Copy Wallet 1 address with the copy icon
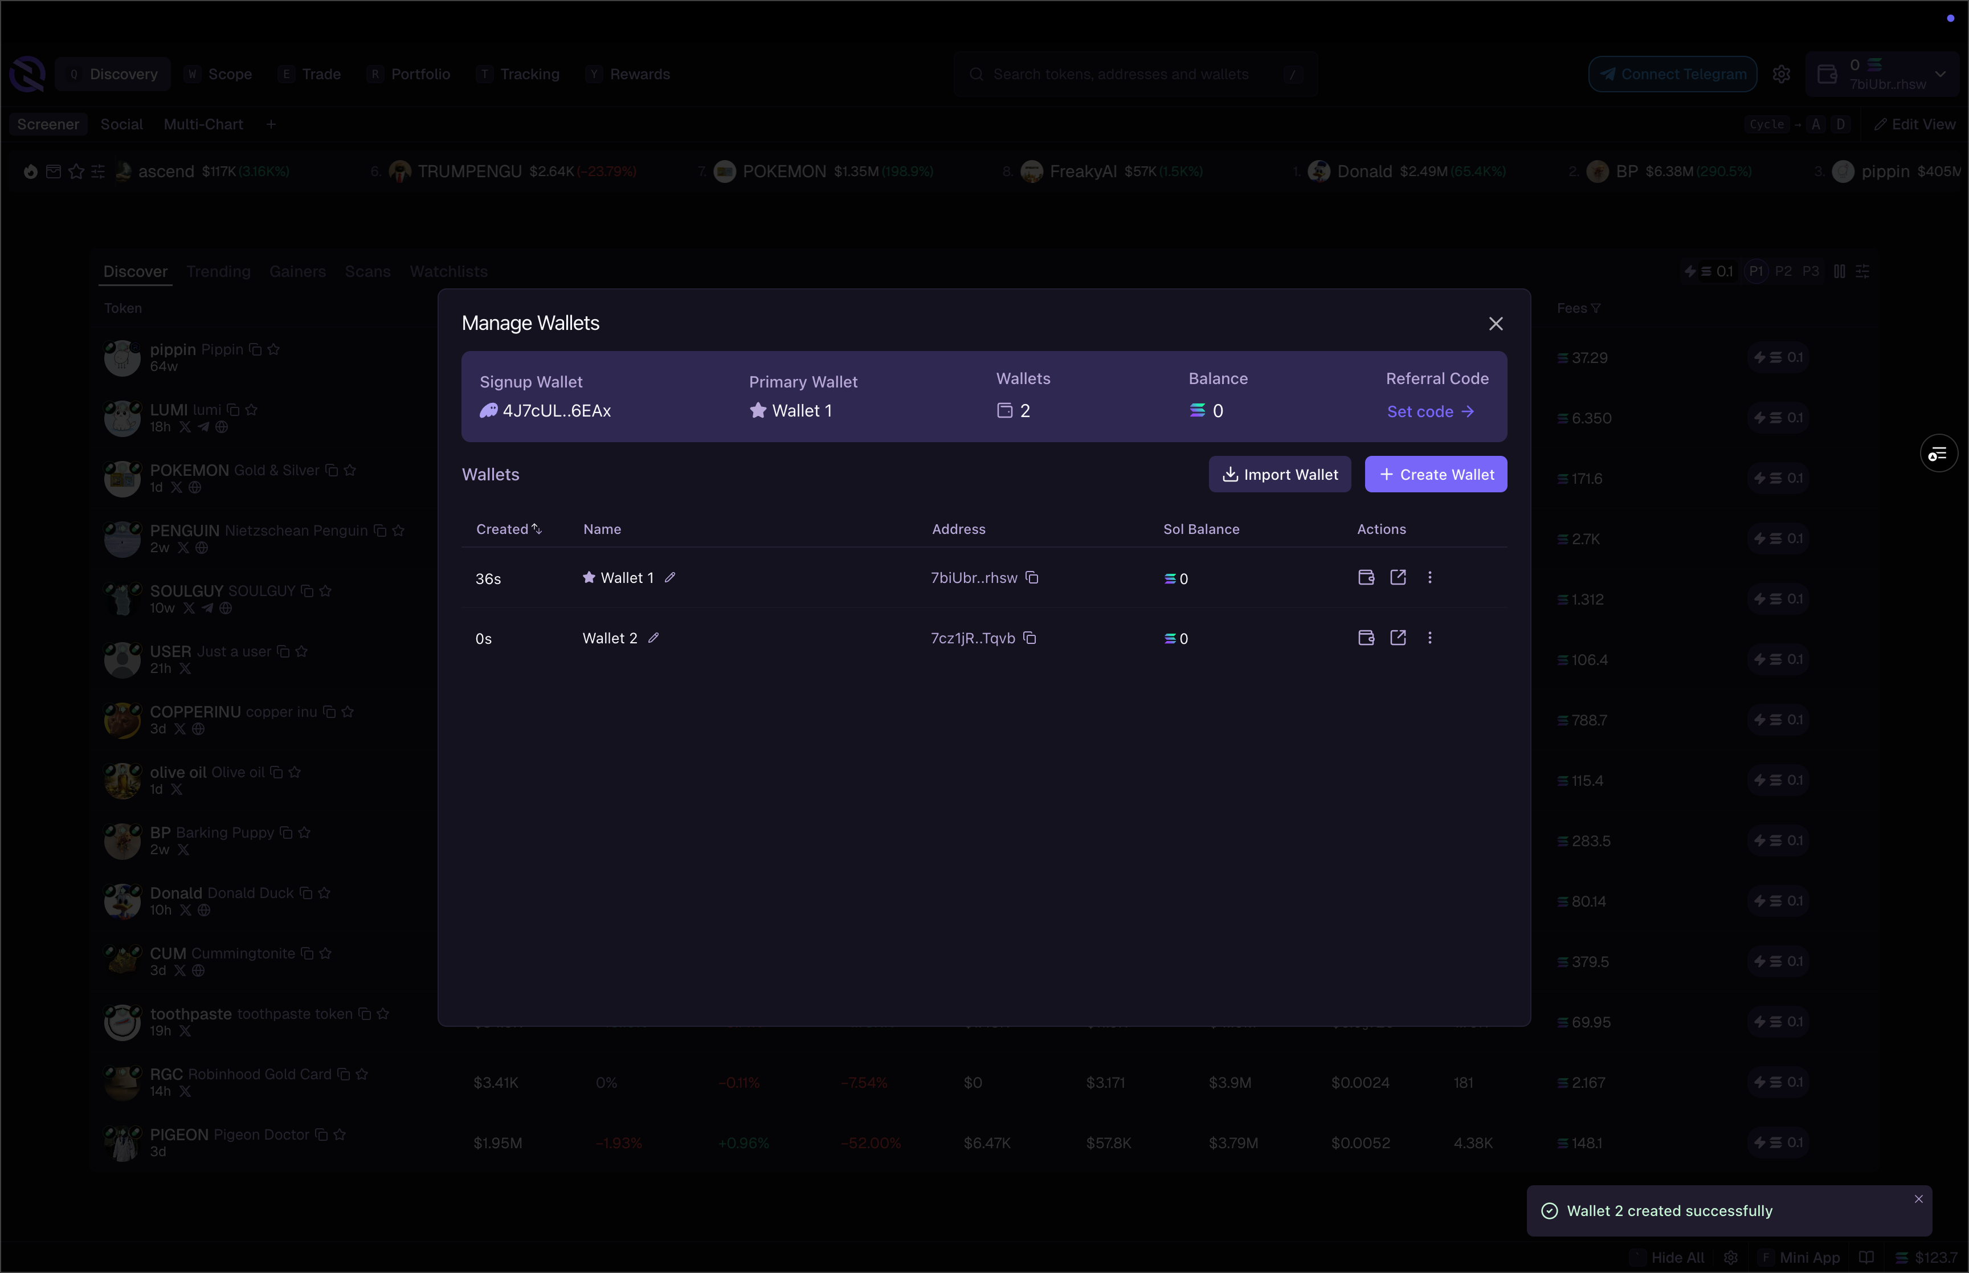 coord(1033,578)
